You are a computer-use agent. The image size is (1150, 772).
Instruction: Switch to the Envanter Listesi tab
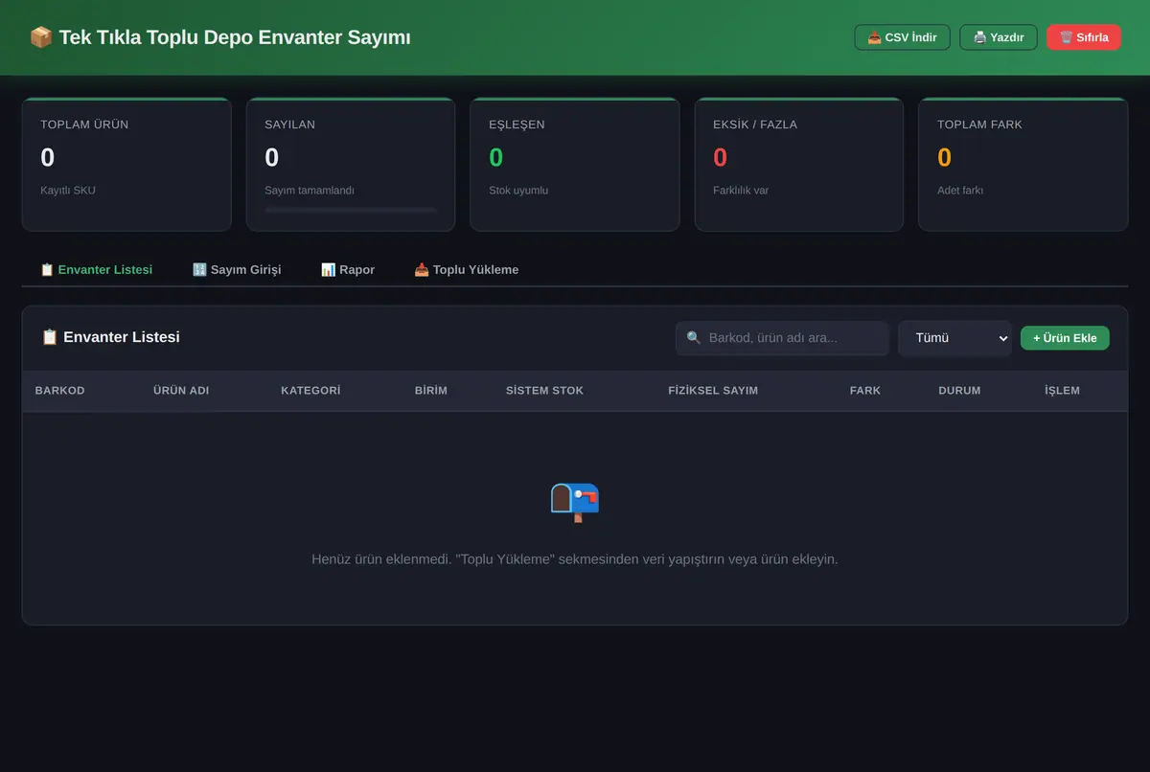(x=96, y=269)
